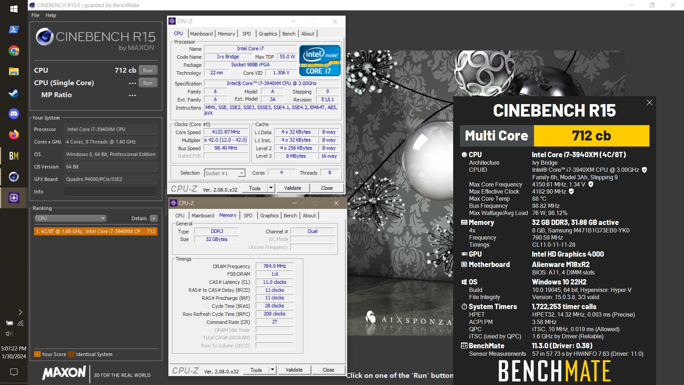Run the CPU (Single Core) benchmark
This screenshot has width=684, height=385.
[148, 83]
